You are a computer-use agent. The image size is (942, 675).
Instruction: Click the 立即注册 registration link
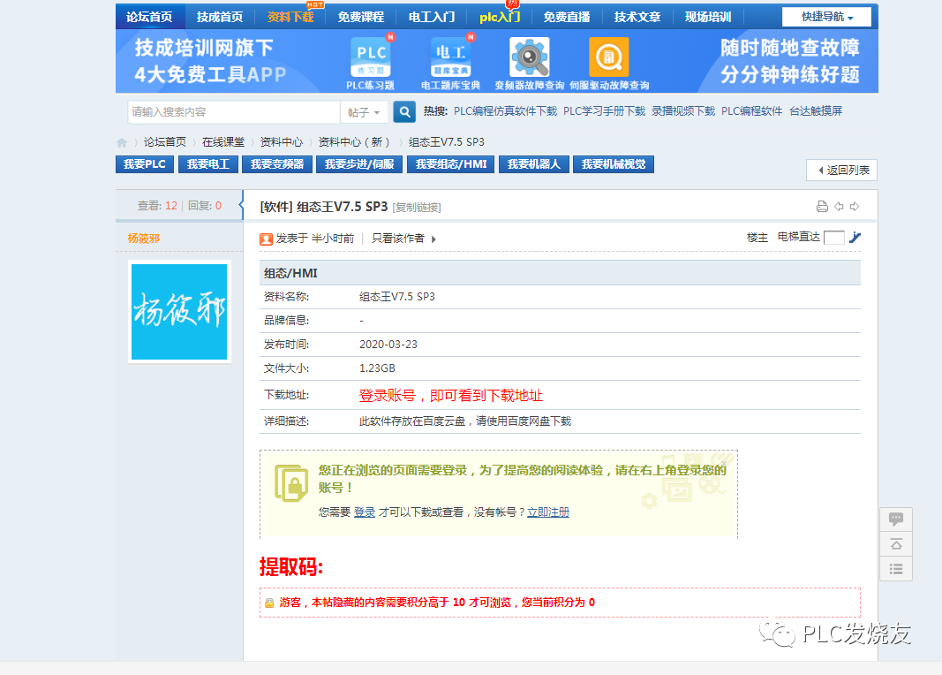point(549,512)
